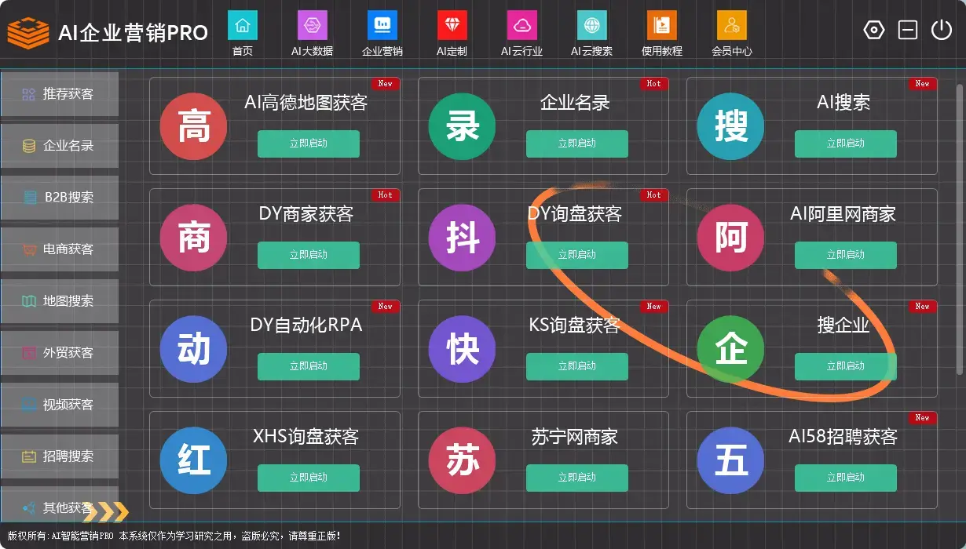
Task: Open the 企业营销 icon
Action: pyautogui.click(x=382, y=25)
